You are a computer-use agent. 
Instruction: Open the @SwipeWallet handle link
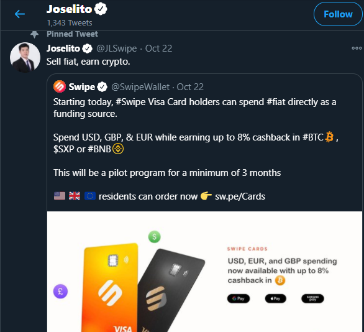click(x=140, y=87)
